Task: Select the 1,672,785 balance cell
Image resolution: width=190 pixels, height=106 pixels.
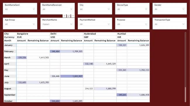Action: coord(38,82)
